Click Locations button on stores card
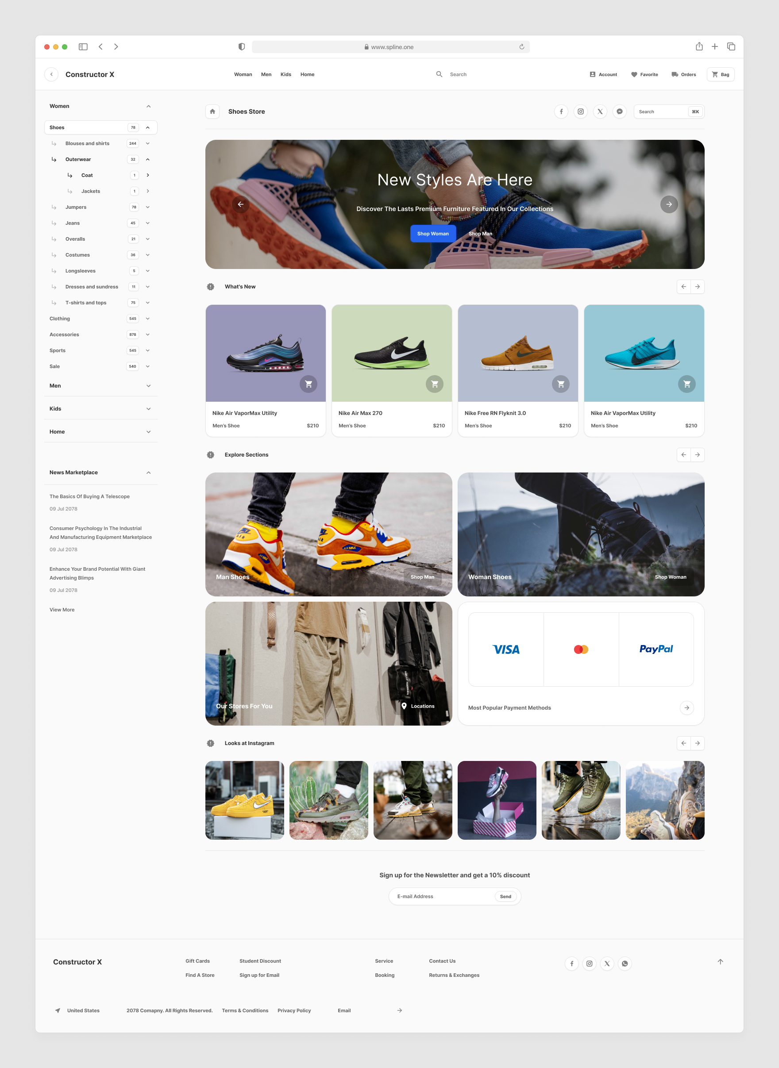This screenshot has height=1068, width=779. tap(418, 707)
